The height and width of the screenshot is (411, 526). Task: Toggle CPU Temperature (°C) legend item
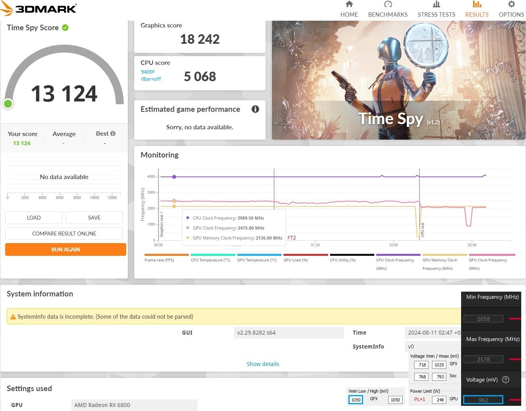tap(213, 257)
